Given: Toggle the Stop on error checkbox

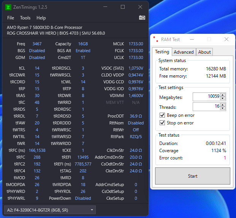Looking at the screenshot, I should pos(162,123).
